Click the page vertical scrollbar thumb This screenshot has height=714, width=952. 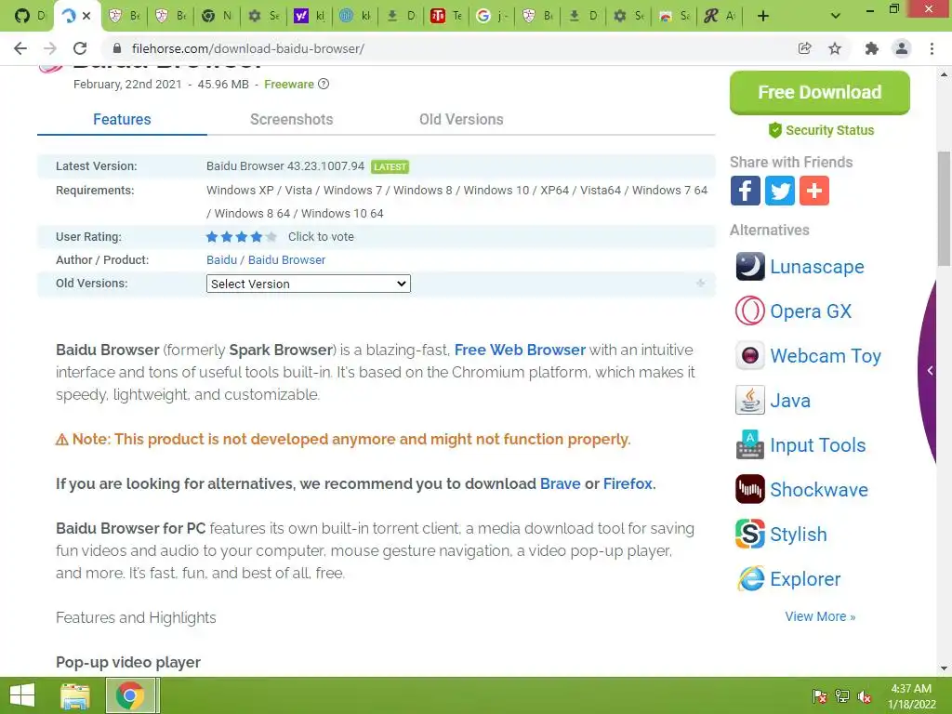pos(944,208)
